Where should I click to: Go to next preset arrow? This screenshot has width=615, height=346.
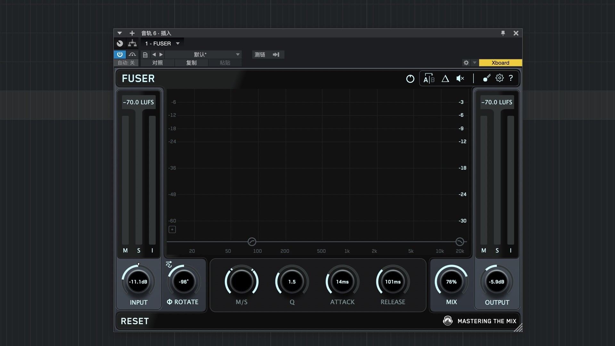161,54
